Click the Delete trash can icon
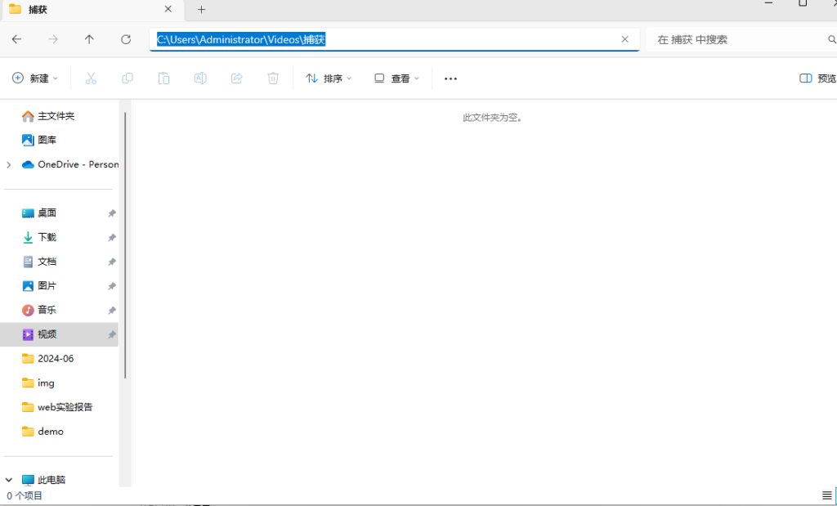This screenshot has height=506, width=837. (273, 78)
